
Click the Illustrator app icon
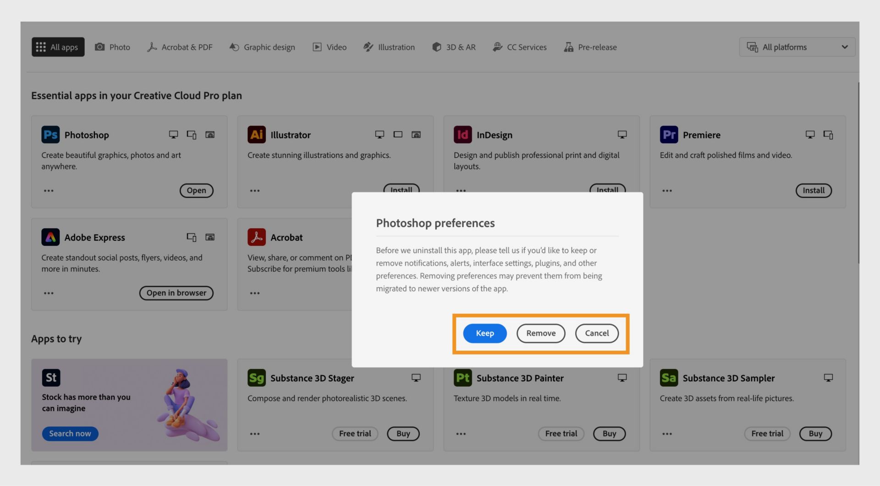pyautogui.click(x=257, y=135)
